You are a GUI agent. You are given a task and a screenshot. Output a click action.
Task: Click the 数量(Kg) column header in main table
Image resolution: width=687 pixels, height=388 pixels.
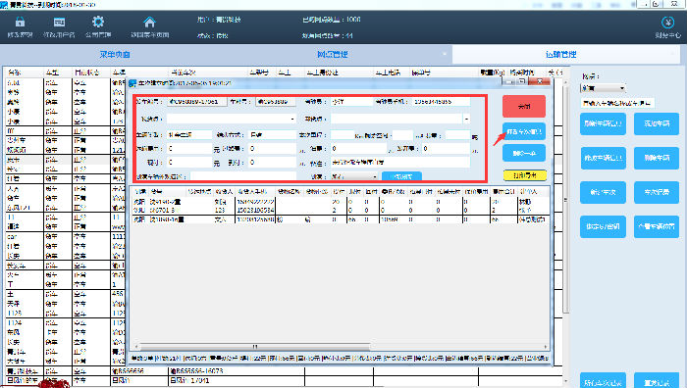(x=492, y=73)
